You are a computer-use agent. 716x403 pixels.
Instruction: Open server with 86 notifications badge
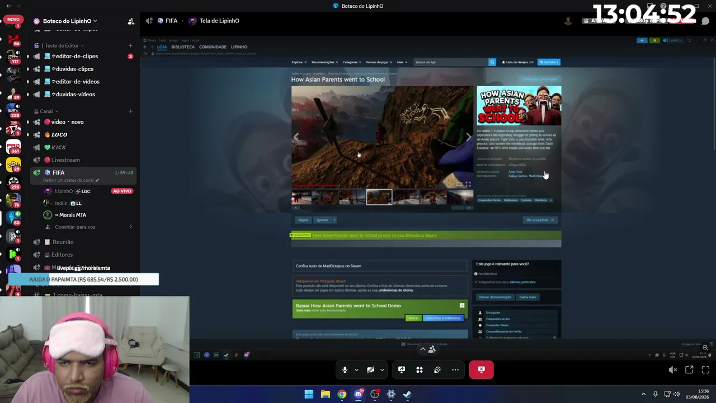13,40
